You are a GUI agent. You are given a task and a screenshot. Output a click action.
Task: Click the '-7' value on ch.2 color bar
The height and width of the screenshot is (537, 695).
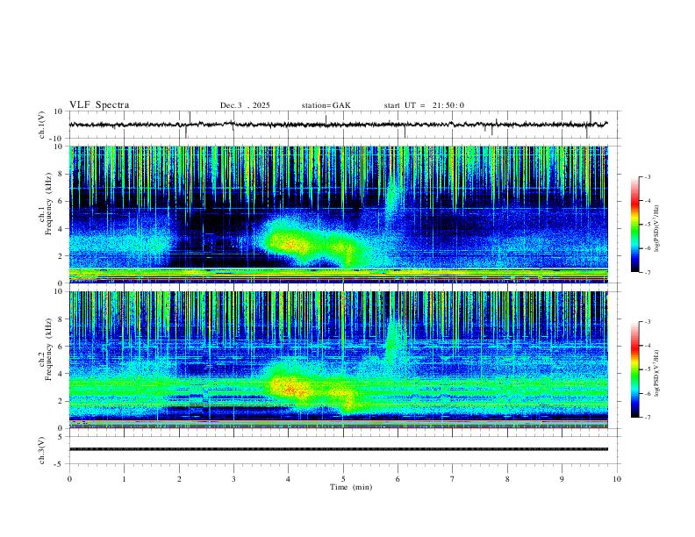[x=647, y=418]
